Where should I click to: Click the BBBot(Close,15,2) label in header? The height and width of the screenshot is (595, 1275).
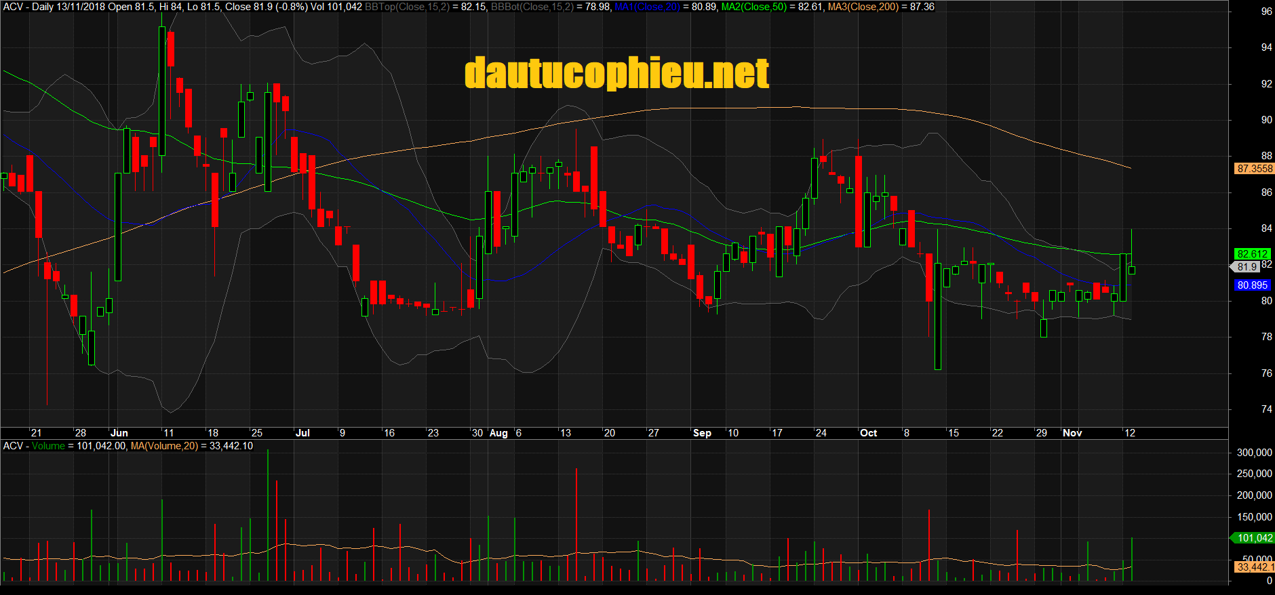tap(531, 7)
